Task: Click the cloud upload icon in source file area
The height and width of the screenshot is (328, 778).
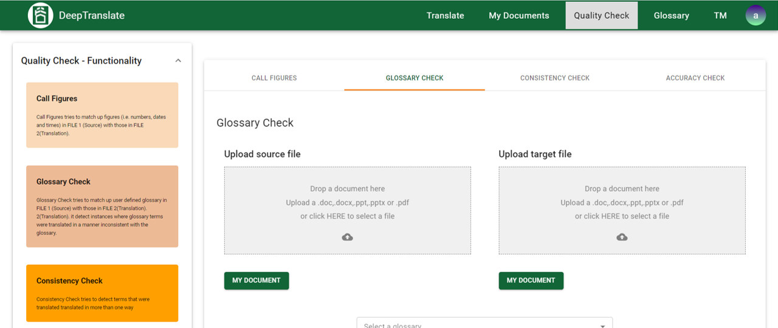Action: click(x=348, y=237)
